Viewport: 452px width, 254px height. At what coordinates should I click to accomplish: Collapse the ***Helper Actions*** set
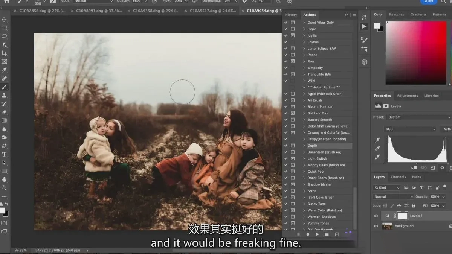pyautogui.click(x=304, y=87)
